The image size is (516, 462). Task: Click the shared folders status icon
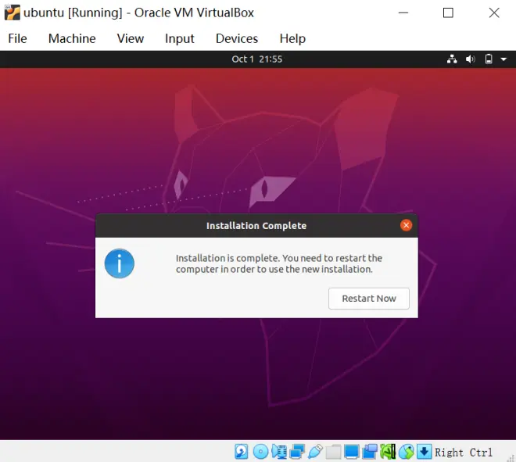333,452
